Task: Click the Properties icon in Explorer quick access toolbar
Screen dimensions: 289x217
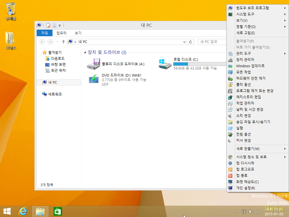Action: (48, 25)
